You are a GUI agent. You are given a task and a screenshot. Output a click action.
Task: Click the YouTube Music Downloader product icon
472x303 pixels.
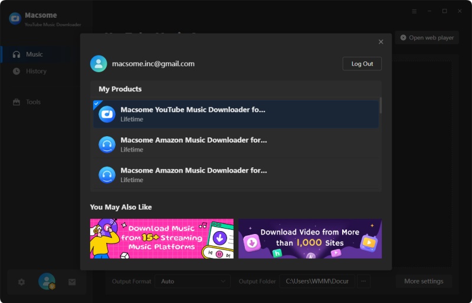coord(107,114)
